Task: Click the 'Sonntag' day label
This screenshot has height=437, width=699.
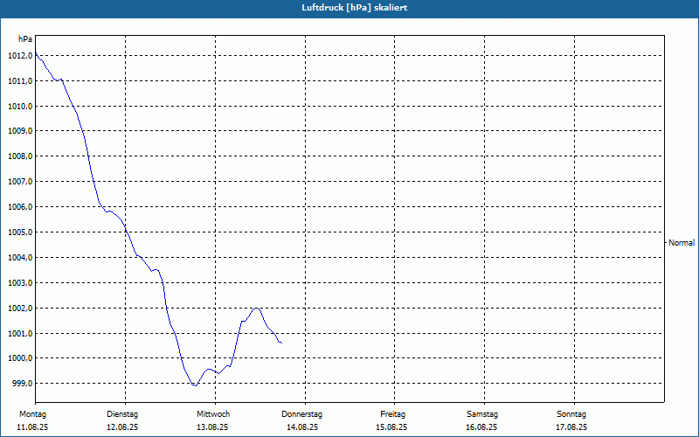Action: pos(571,414)
